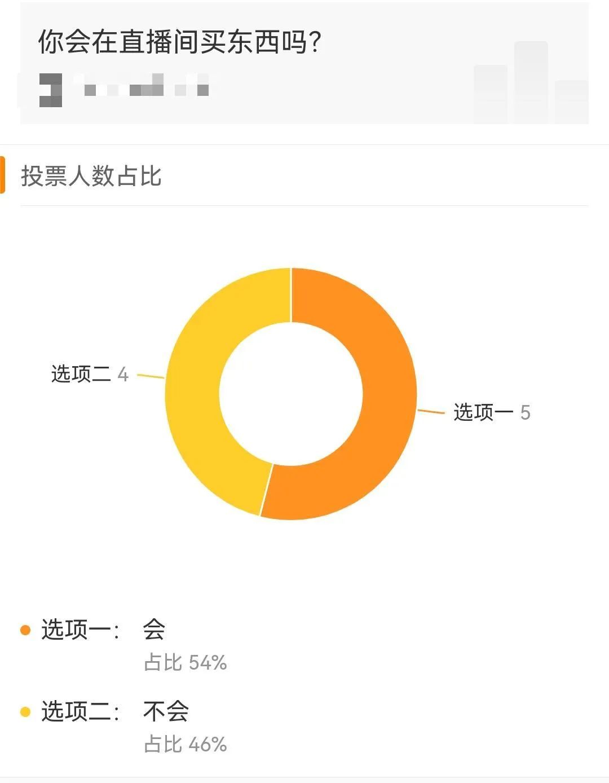Toggle the donut chart center area
609x783 pixels.
[290, 392]
